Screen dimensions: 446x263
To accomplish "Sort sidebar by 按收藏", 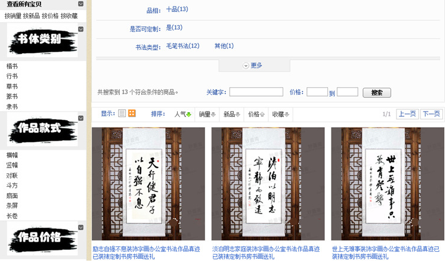I will tap(69, 16).
